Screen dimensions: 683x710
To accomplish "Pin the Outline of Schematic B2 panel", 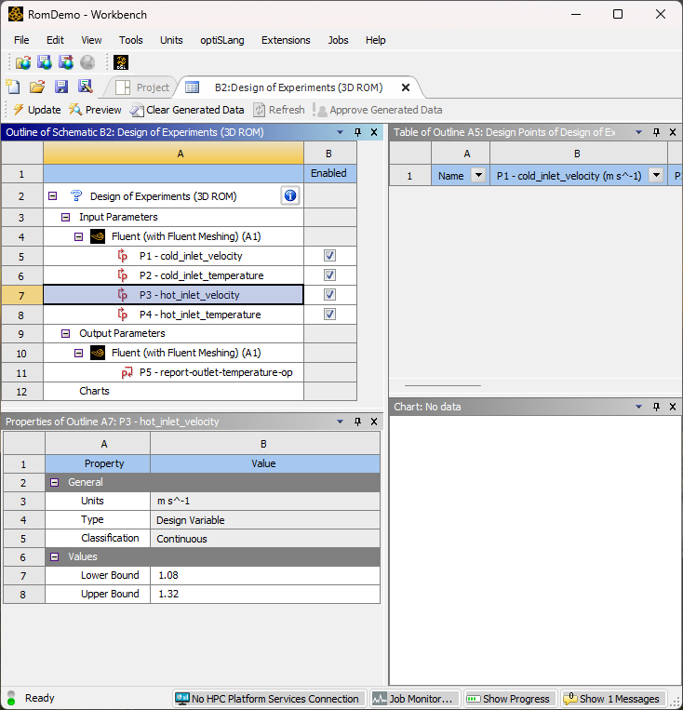I will [357, 133].
